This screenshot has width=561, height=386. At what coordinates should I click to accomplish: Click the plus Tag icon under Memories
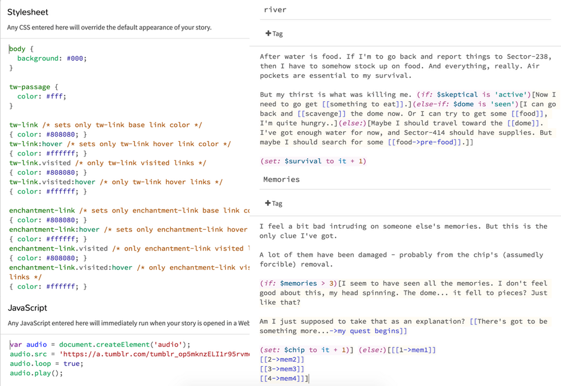pos(274,203)
